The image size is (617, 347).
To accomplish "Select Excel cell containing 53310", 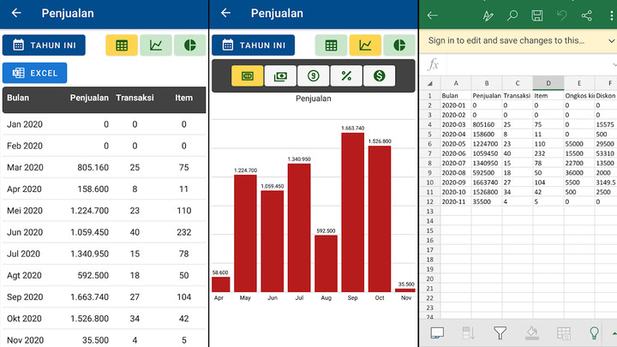I will tap(605, 153).
